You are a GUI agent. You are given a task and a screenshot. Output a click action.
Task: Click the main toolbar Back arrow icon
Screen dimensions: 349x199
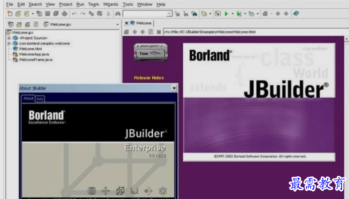point(278,14)
